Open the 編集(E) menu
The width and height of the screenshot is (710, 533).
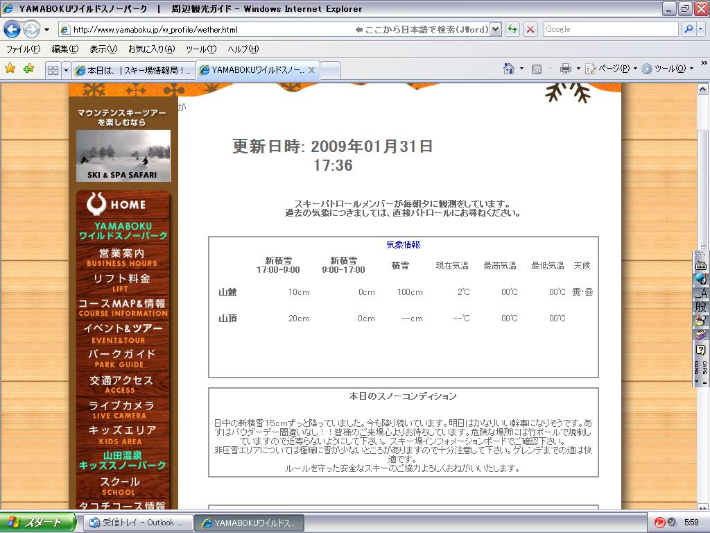(64, 49)
